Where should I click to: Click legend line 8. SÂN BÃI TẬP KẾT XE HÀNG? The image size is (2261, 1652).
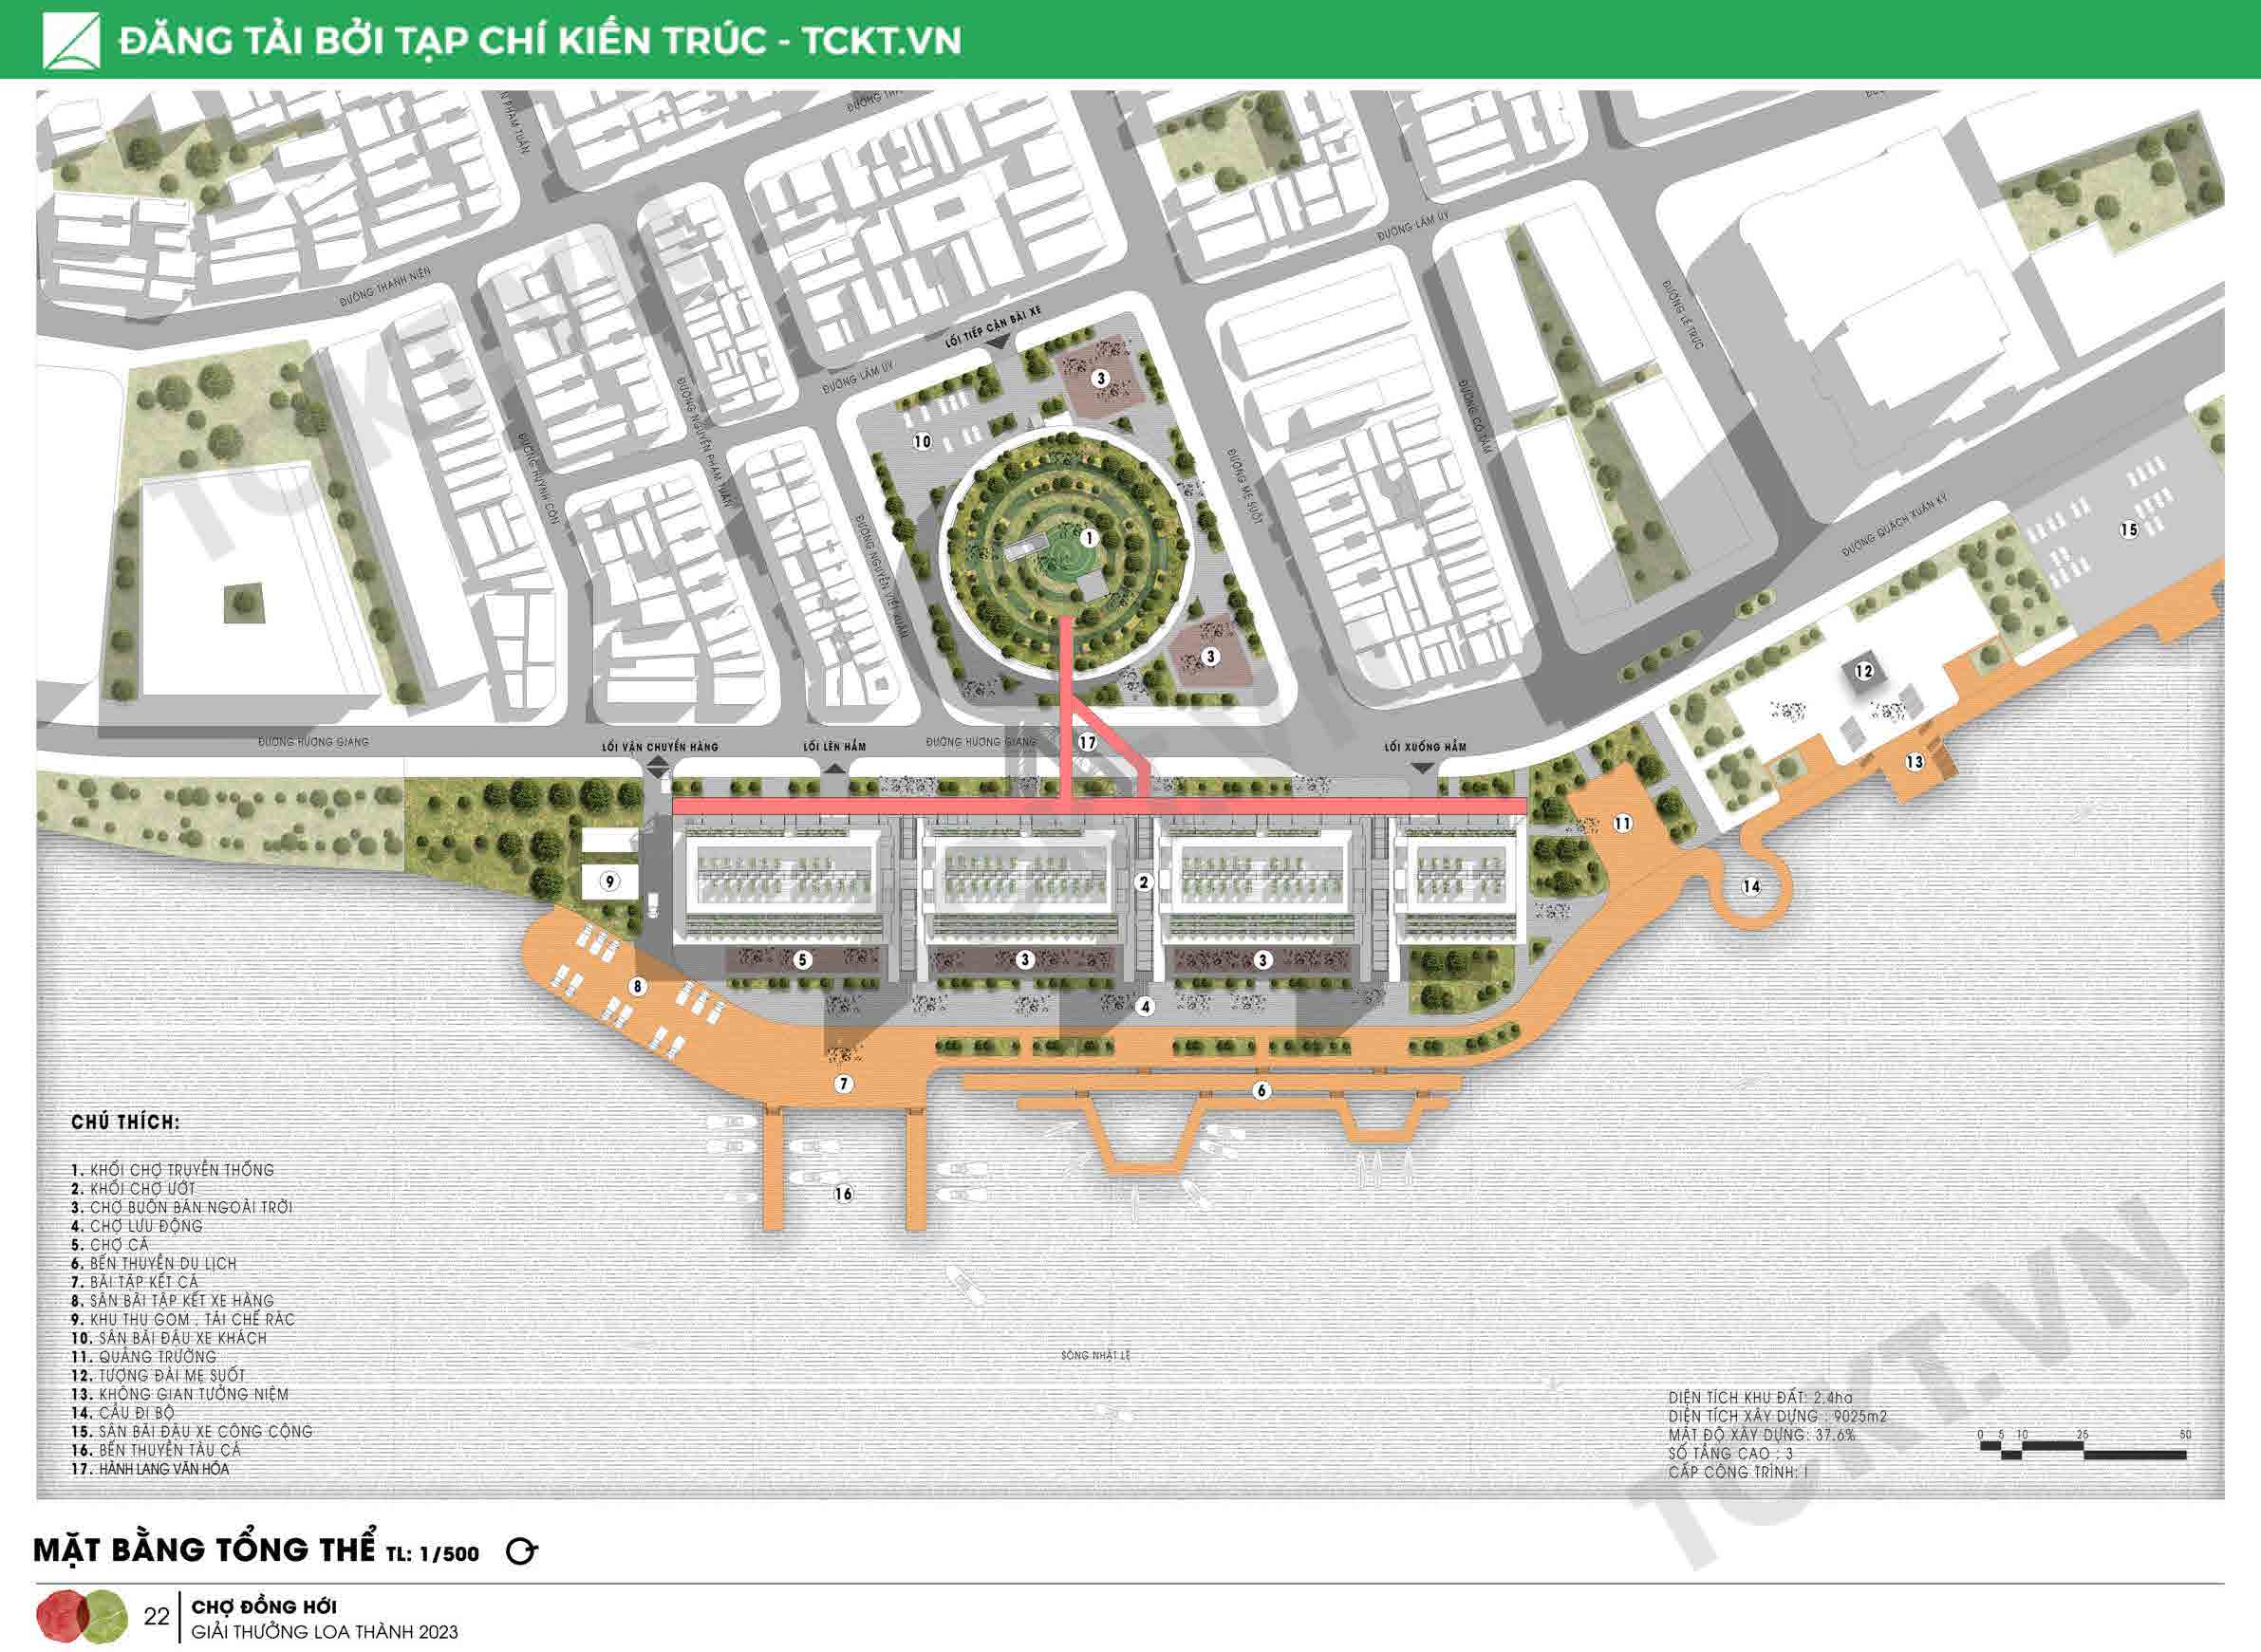tap(171, 1301)
